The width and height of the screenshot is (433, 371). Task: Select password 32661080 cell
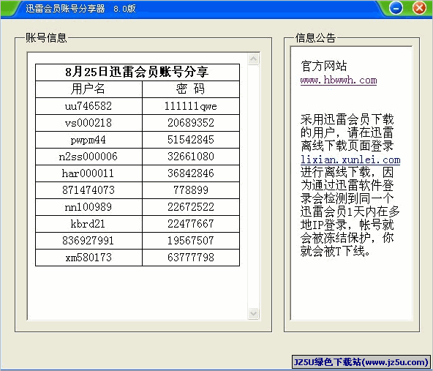click(191, 157)
